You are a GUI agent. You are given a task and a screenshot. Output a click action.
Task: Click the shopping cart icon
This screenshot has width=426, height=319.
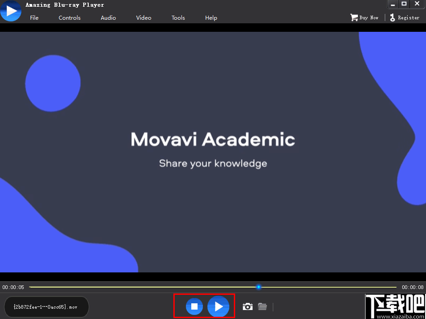coord(354,17)
